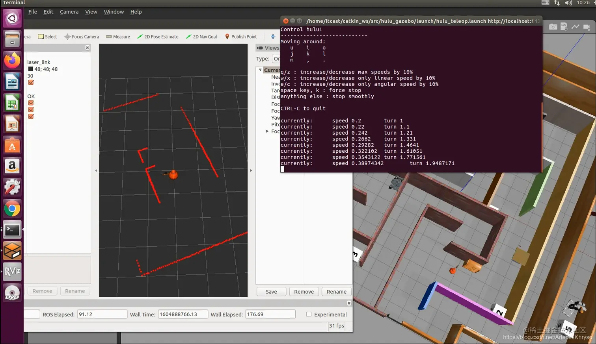This screenshot has width=596, height=344.
Task: Open LibreOffice Writer from dock
Action: coord(12,82)
